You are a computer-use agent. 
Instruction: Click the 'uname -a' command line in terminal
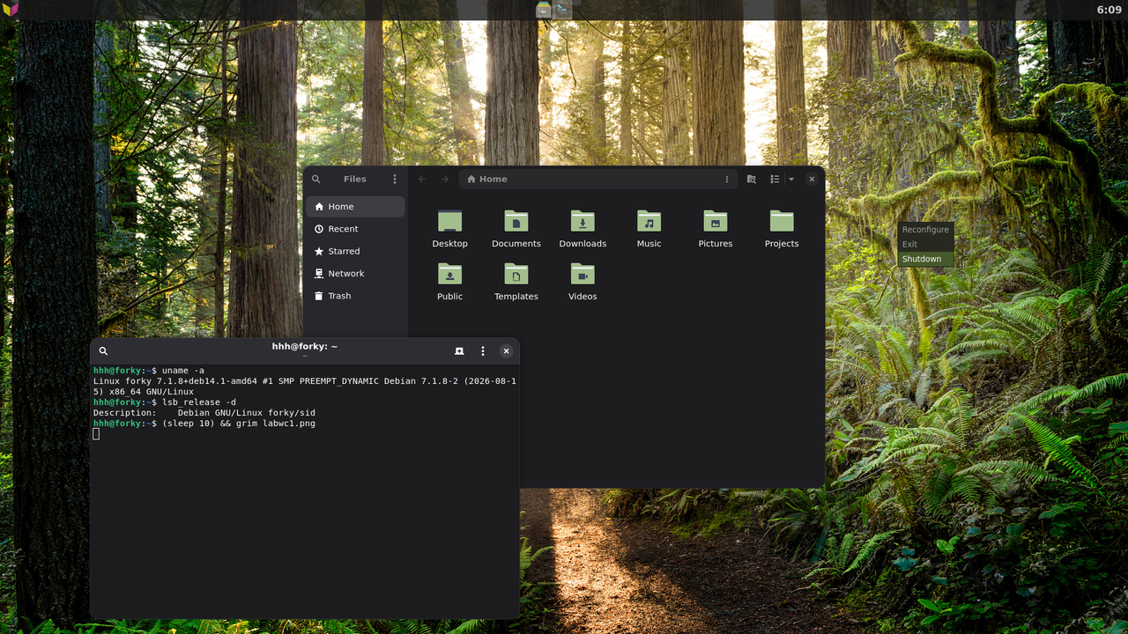(x=149, y=371)
